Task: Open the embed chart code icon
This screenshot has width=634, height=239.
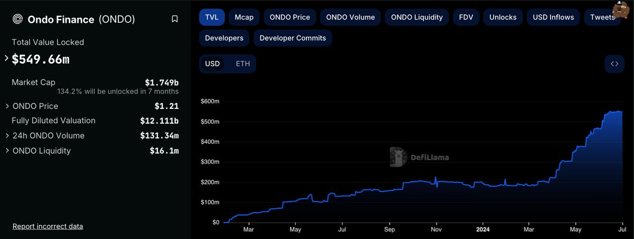Action: click(614, 64)
